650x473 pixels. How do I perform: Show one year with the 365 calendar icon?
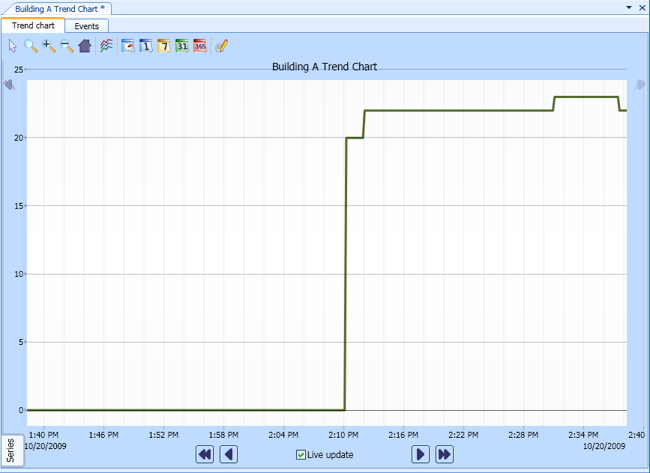tap(200, 46)
